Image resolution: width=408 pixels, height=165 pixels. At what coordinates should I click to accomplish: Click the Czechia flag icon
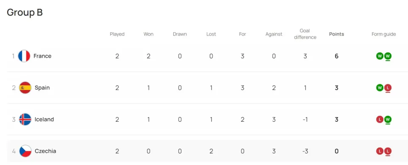(x=25, y=151)
